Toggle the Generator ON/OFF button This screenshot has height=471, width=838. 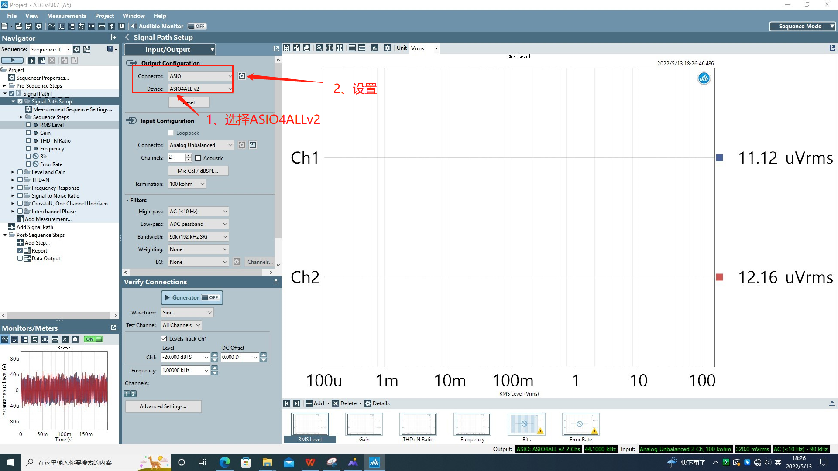[x=192, y=297]
